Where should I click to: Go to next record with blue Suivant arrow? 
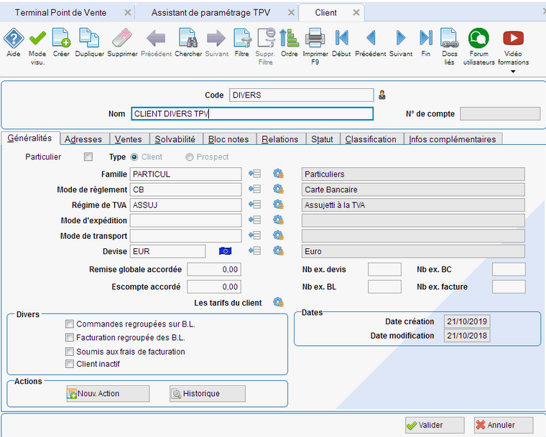401,38
